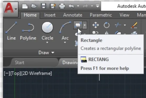Click the Rectangle tool icon
This screenshot has width=146, height=98.
[x=78, y=25]
